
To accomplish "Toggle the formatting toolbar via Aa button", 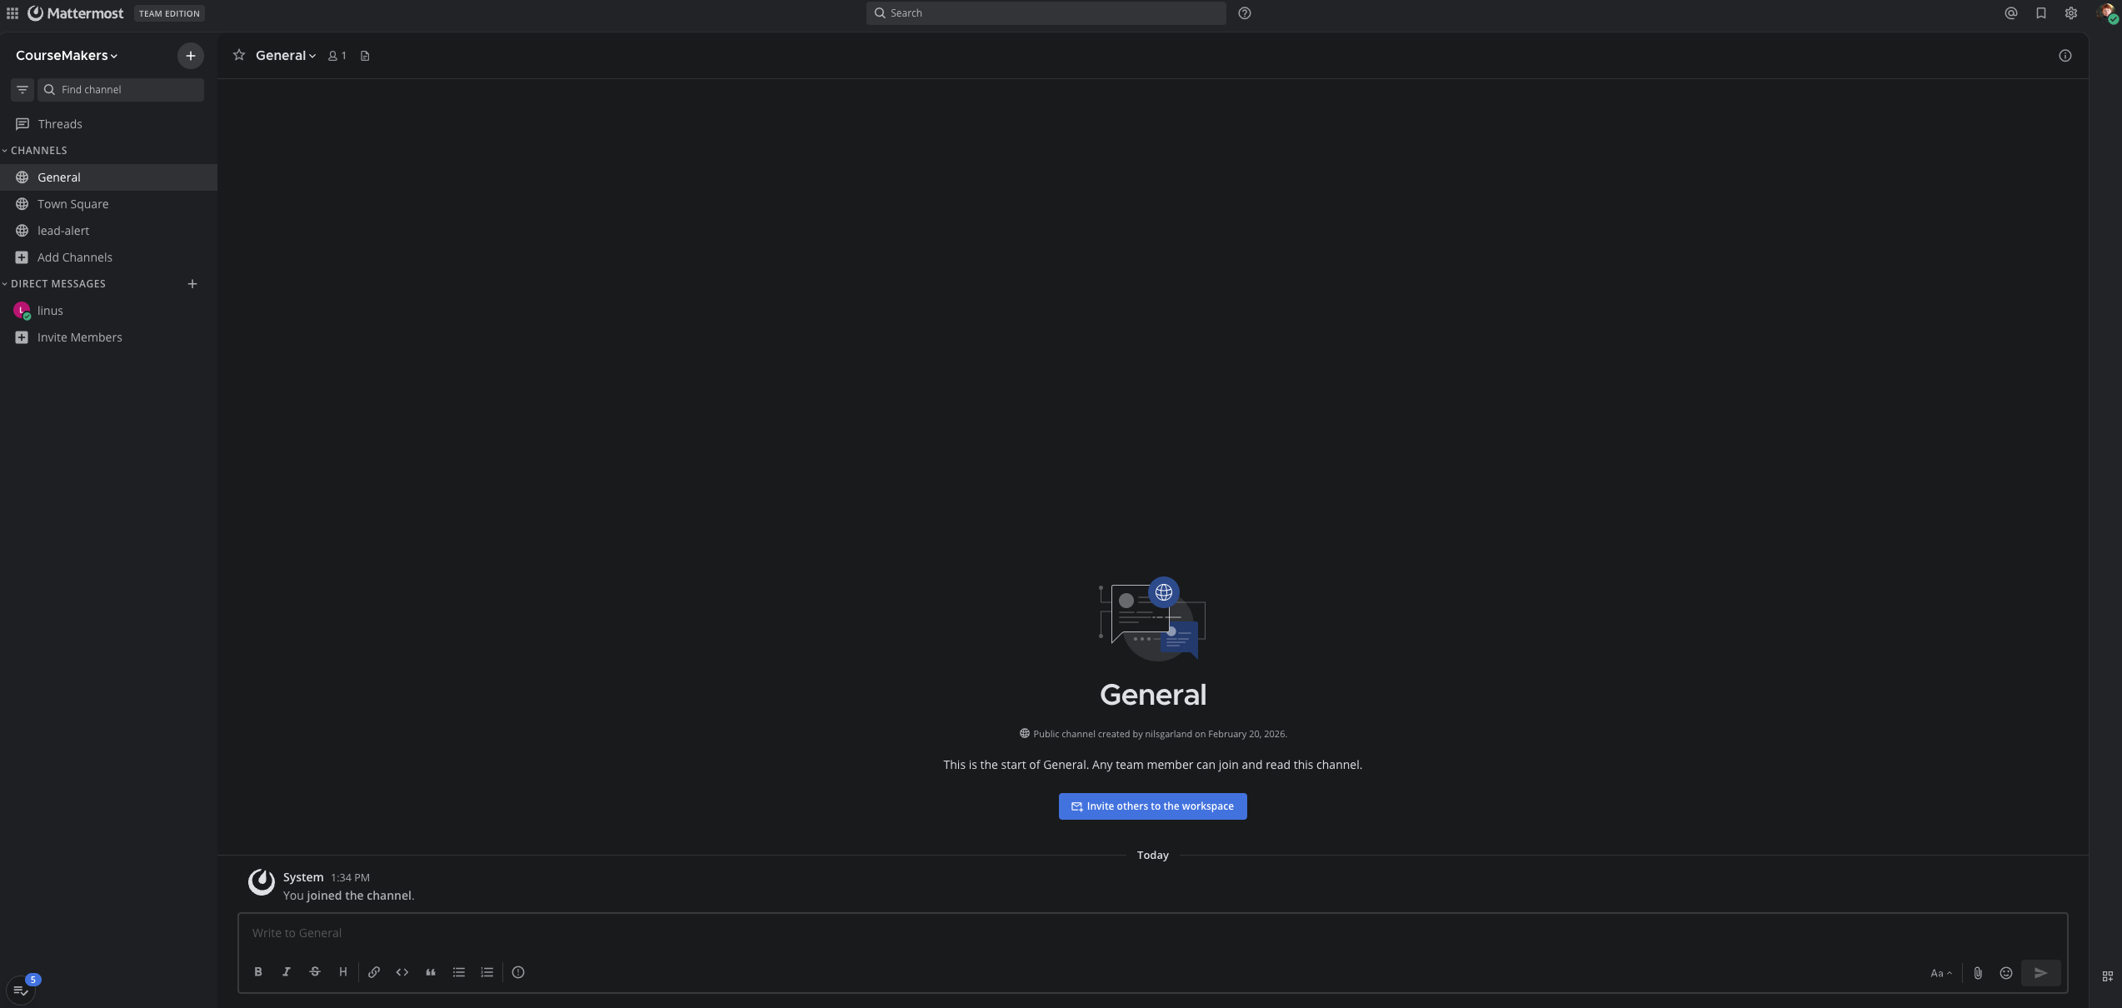I will [x=1940, y=973].
